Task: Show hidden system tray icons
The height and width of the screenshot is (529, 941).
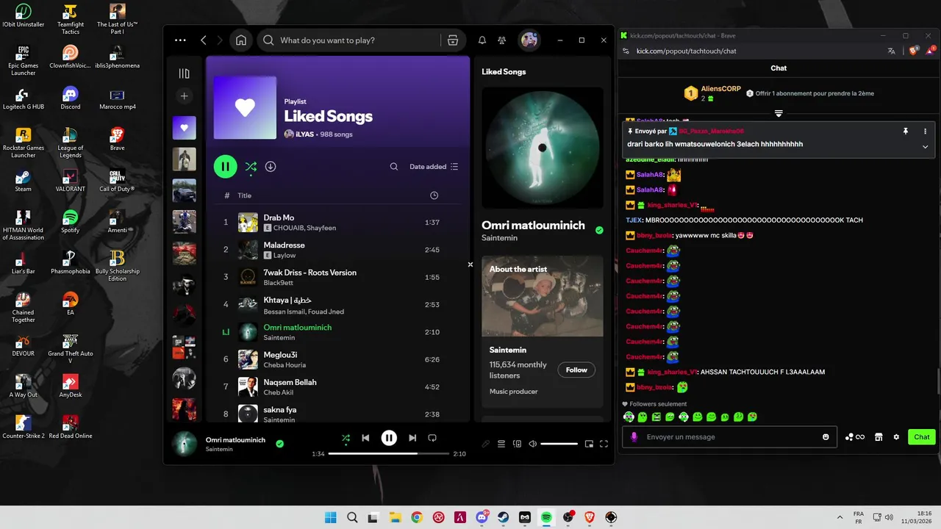Action: click(x=840, y=517)
